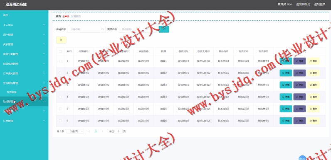Go to next page arrow
The image size is (331, 160).
[103, 131]
